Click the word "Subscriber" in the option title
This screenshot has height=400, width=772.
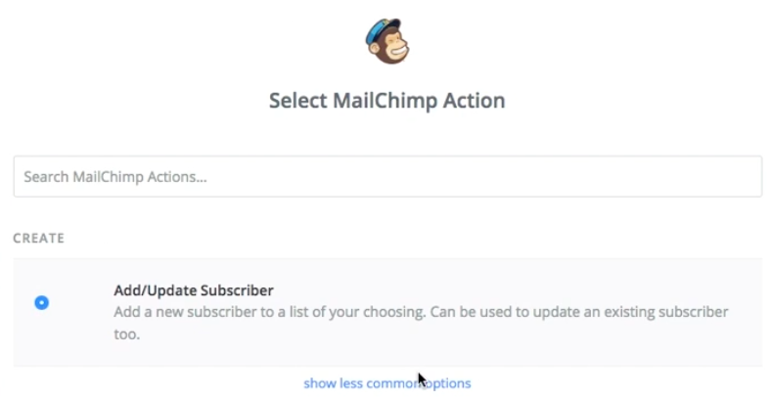pyautogui.click(x=237, y=290)
